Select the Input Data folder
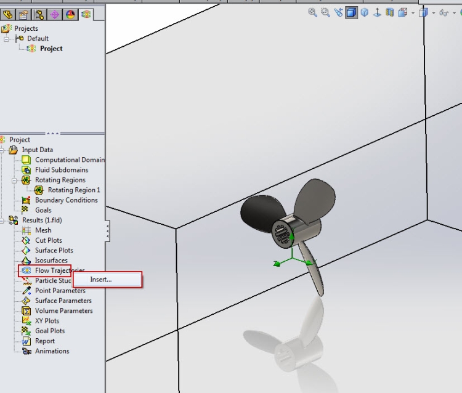 (38, 150)
